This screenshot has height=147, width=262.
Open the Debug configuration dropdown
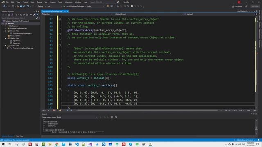(41, 7)
